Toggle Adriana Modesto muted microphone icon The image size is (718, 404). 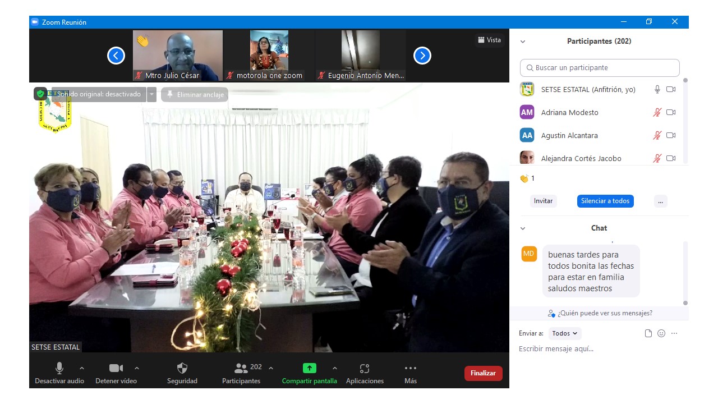click(657, 112)
